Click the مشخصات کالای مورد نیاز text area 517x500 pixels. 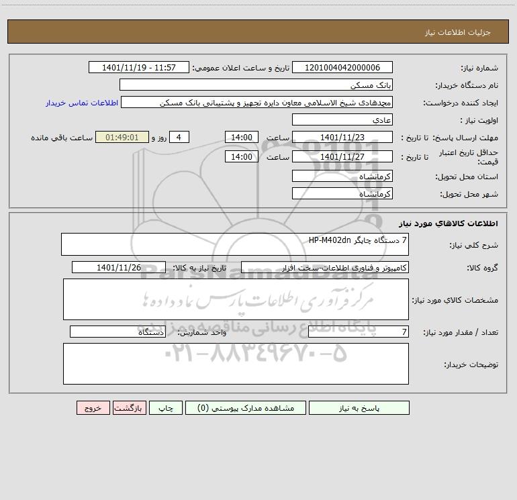point(236,299)
